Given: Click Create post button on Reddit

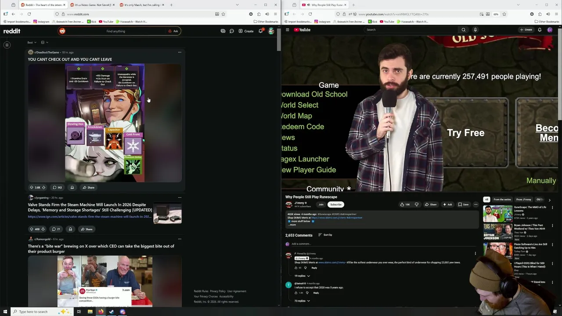Looking at the screenshot, I should pos(246,31).
